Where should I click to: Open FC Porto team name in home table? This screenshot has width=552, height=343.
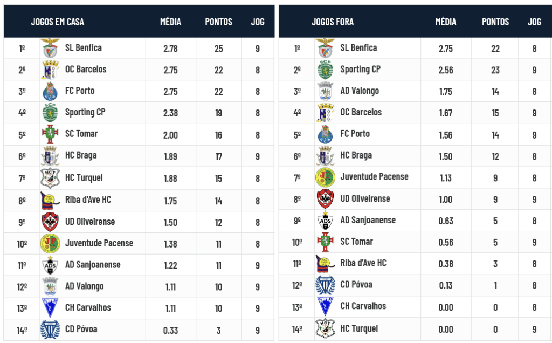80,91
